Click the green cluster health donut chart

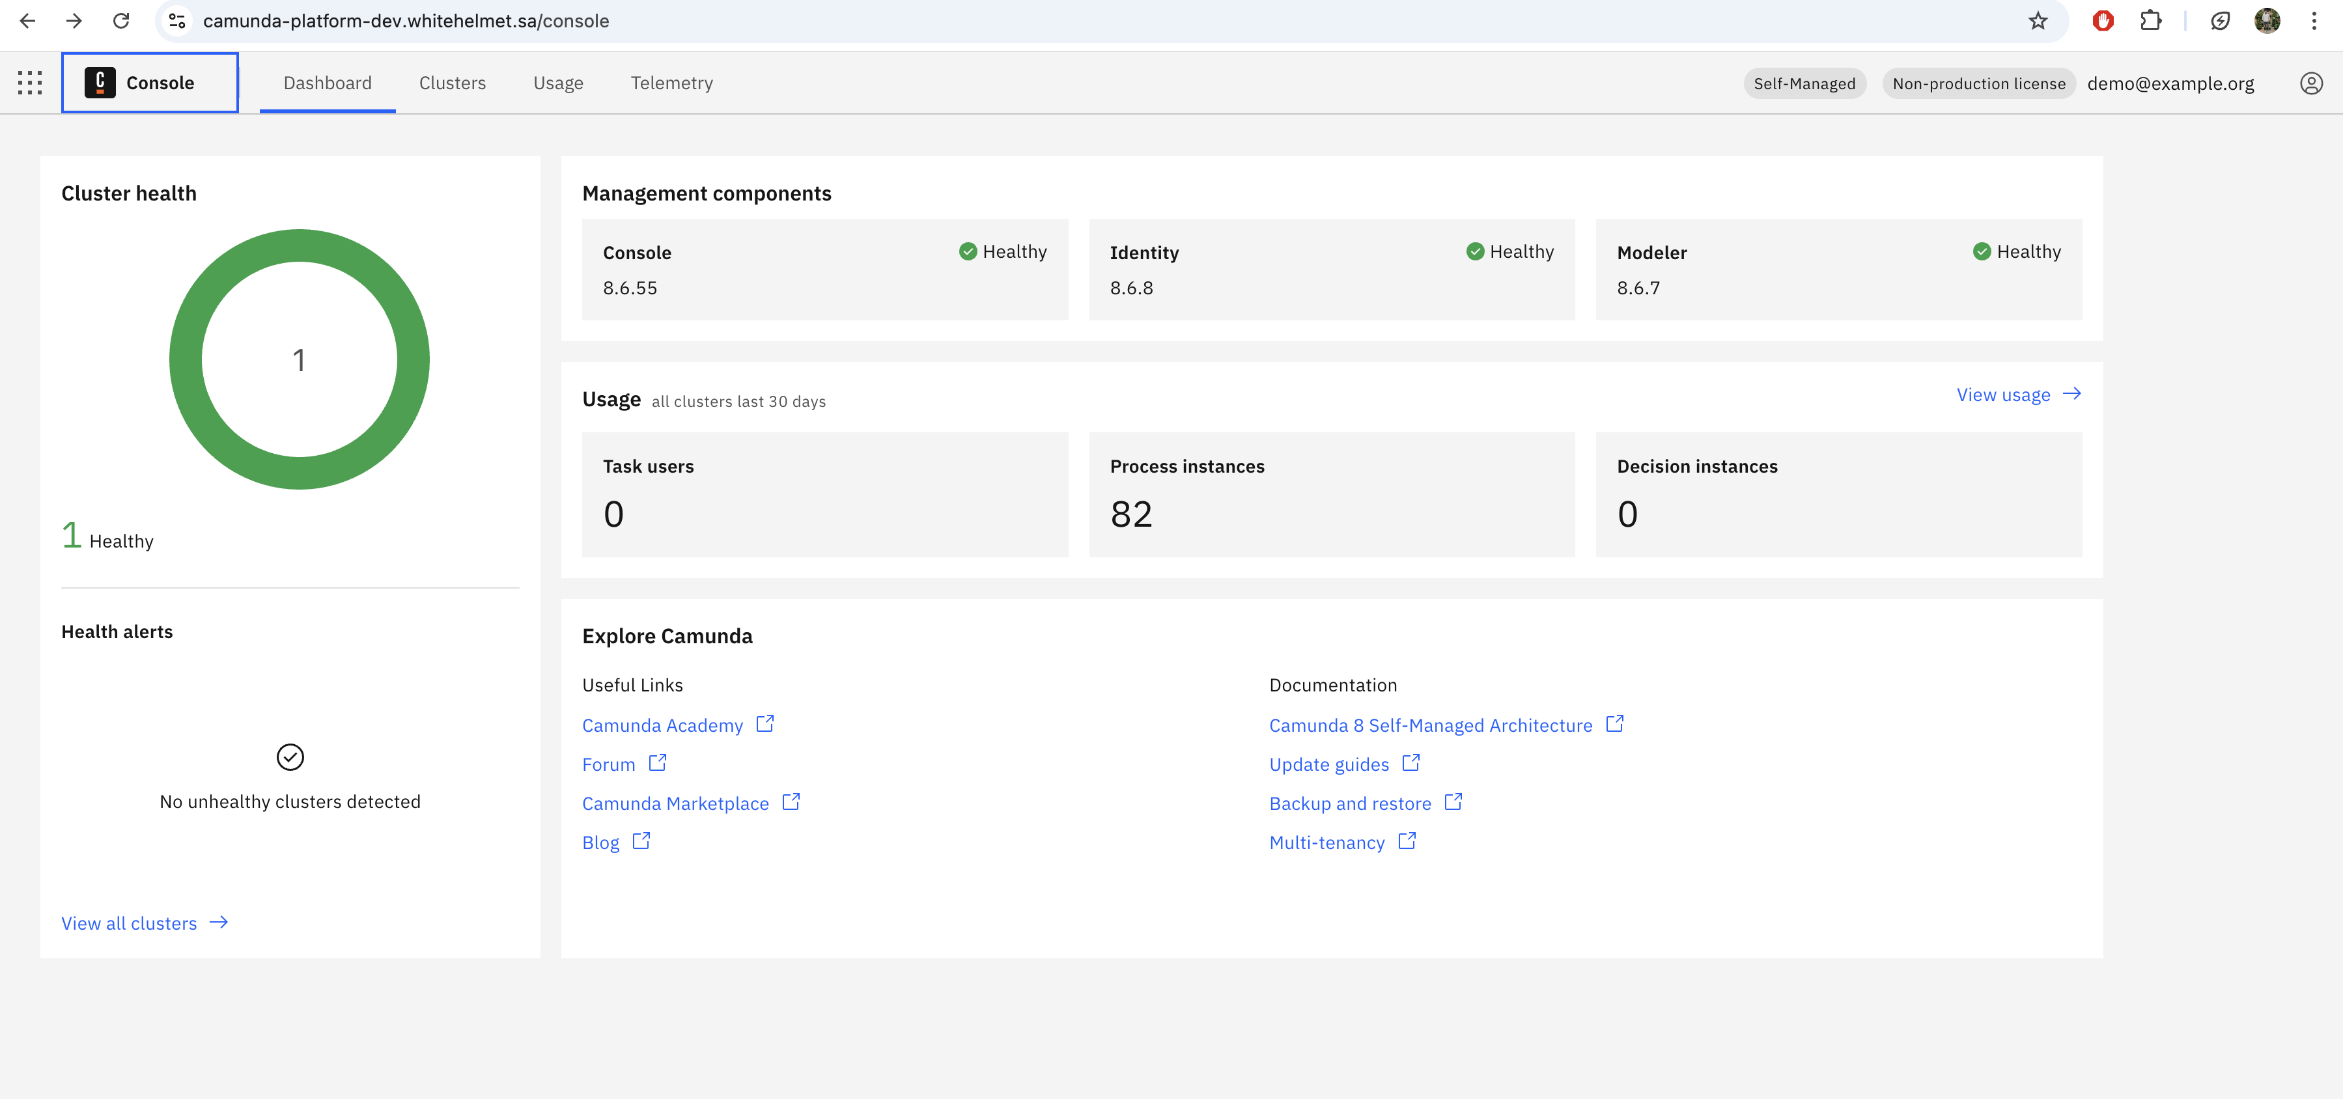(300, 359)
